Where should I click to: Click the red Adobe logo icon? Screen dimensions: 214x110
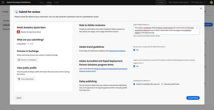(x=19, y=32)
